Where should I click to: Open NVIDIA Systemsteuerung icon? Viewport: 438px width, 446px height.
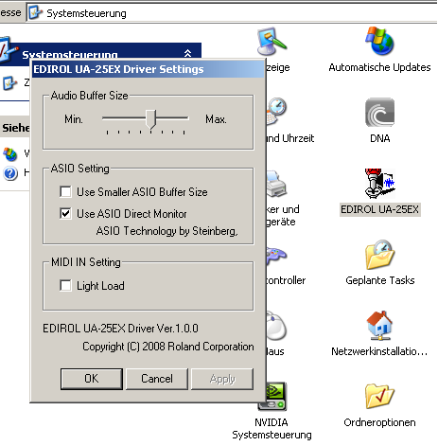point(272,397)
